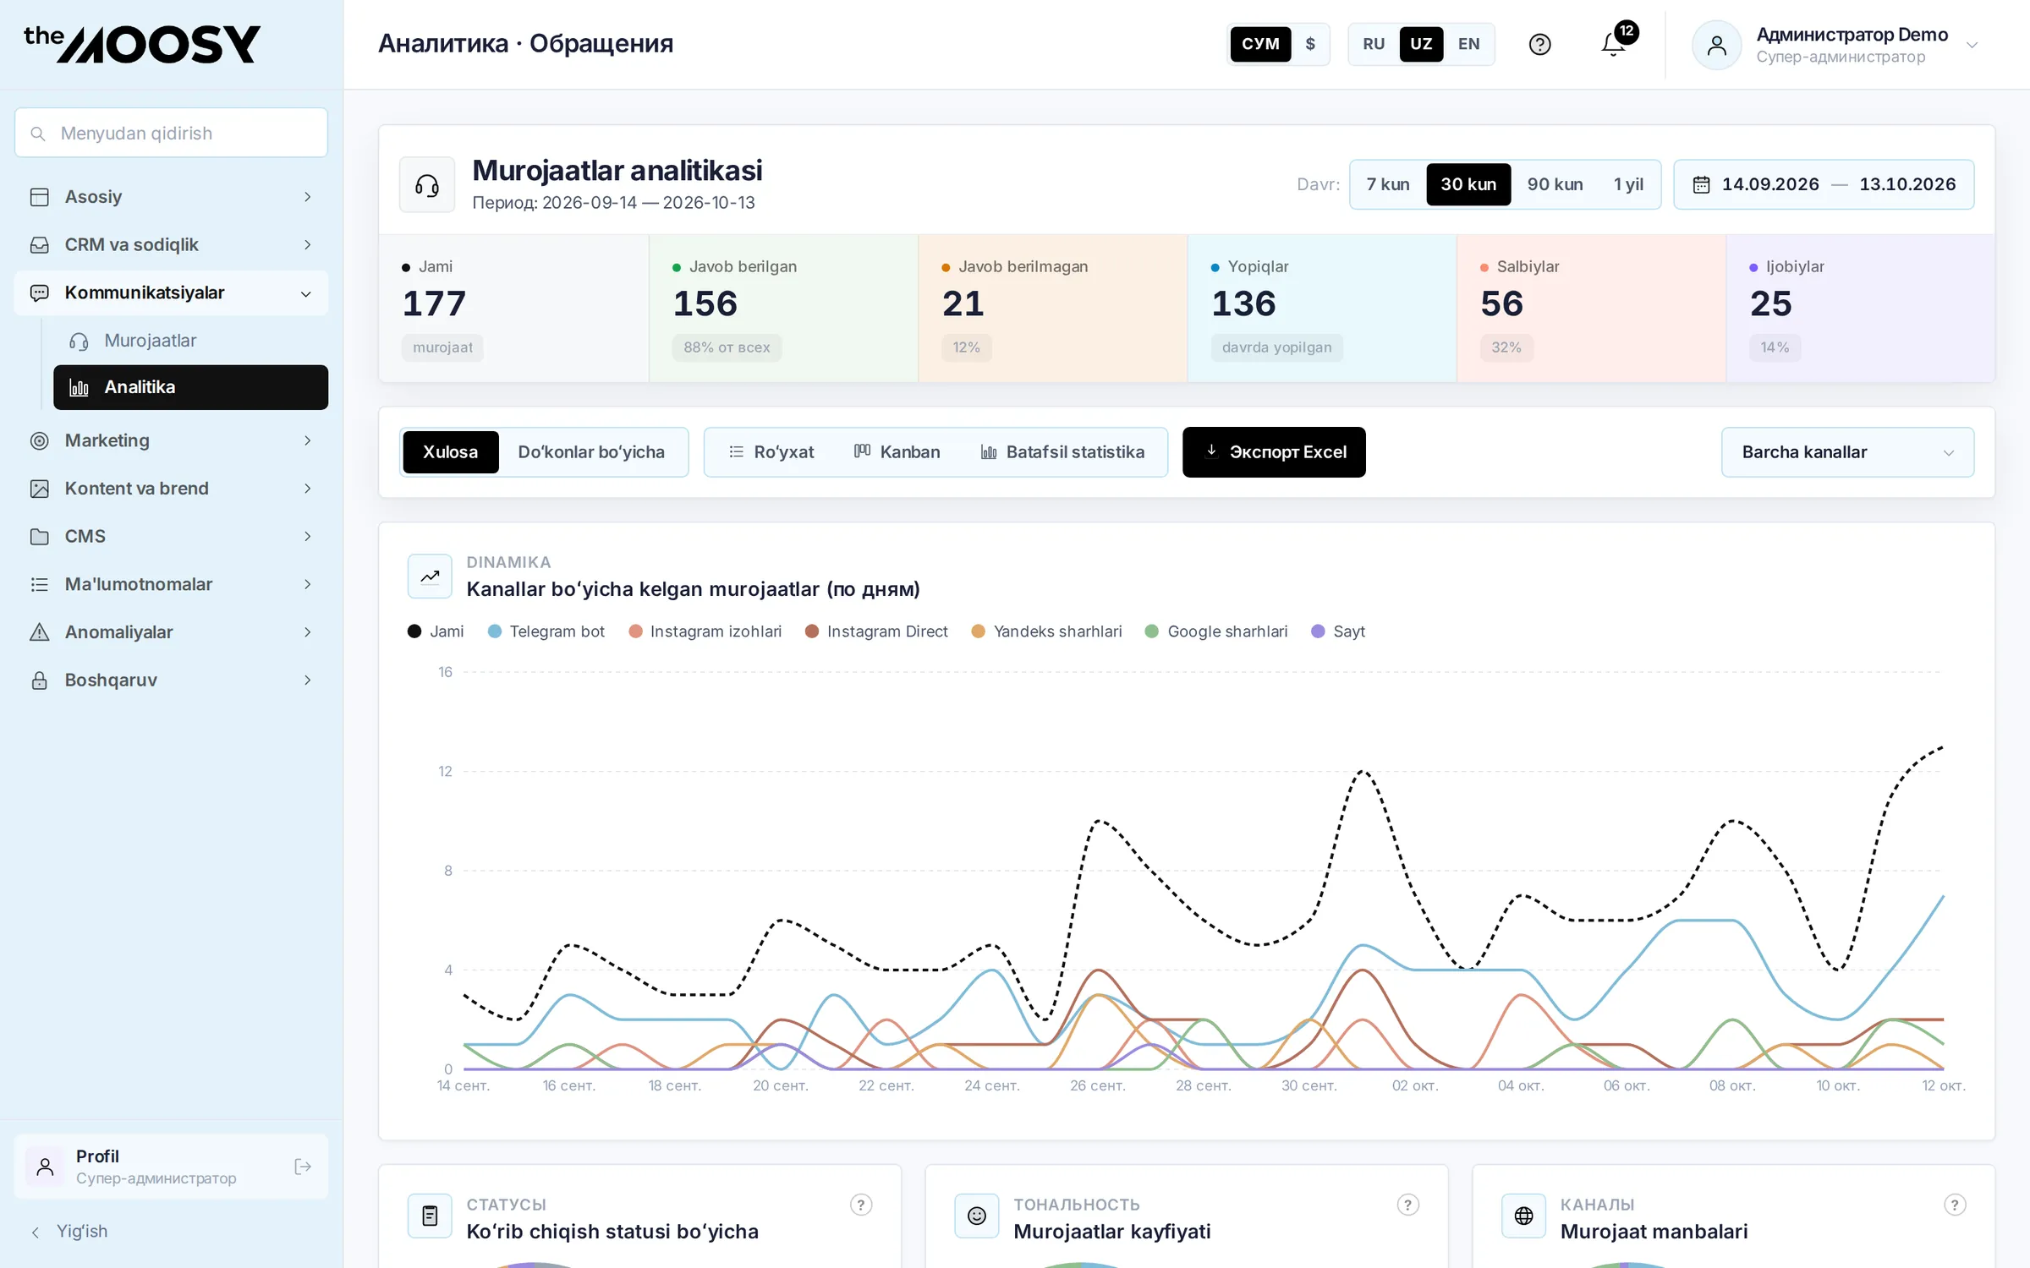This screenshot has width=2030, height=1268.
Task: Click the search magnifier icon in menu search
Action: (x=37, y=134)
